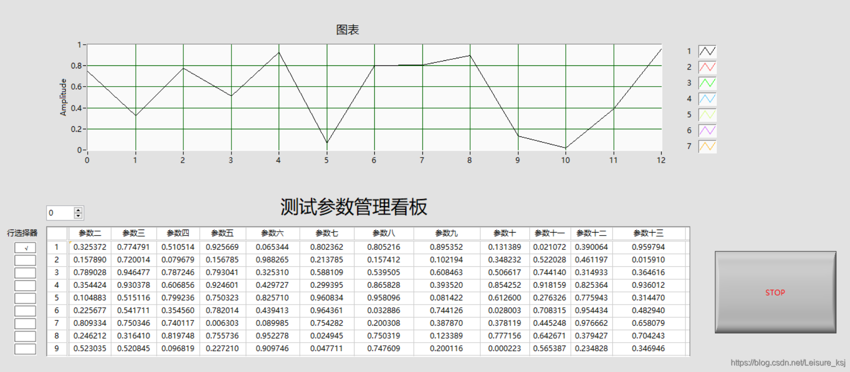This screenshot has height=372, width=850.
Task: Select table cell 0.787246
Action: [178, 273]
